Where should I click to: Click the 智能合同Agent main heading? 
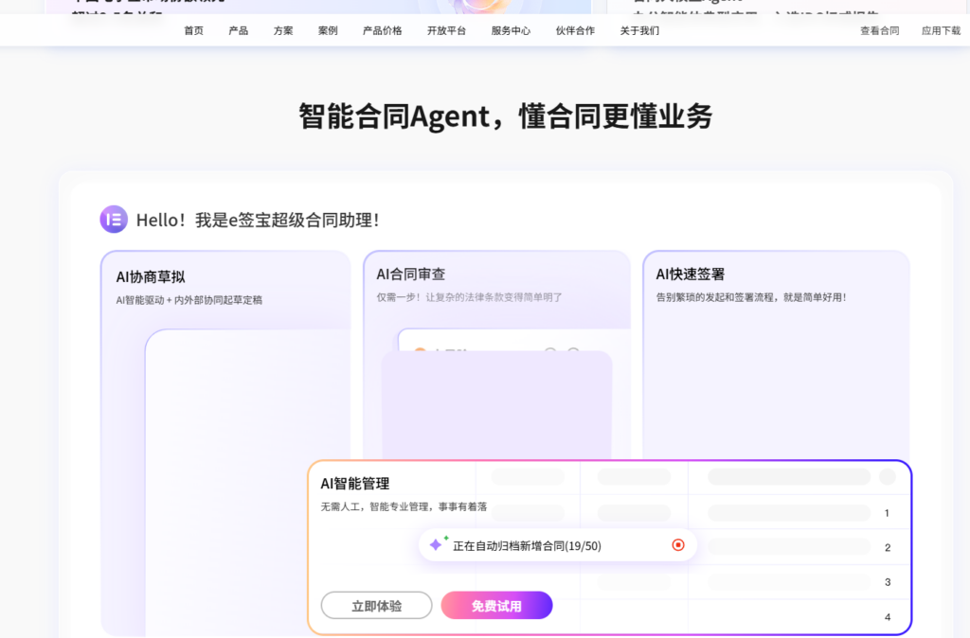506,116
